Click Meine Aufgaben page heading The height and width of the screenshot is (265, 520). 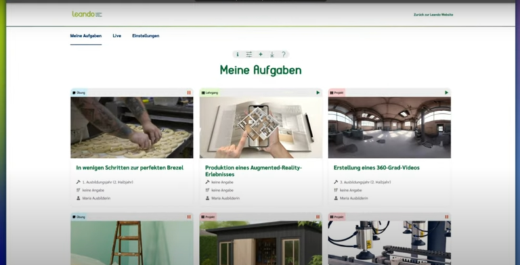pyautogui.click(x=261, y=70)
